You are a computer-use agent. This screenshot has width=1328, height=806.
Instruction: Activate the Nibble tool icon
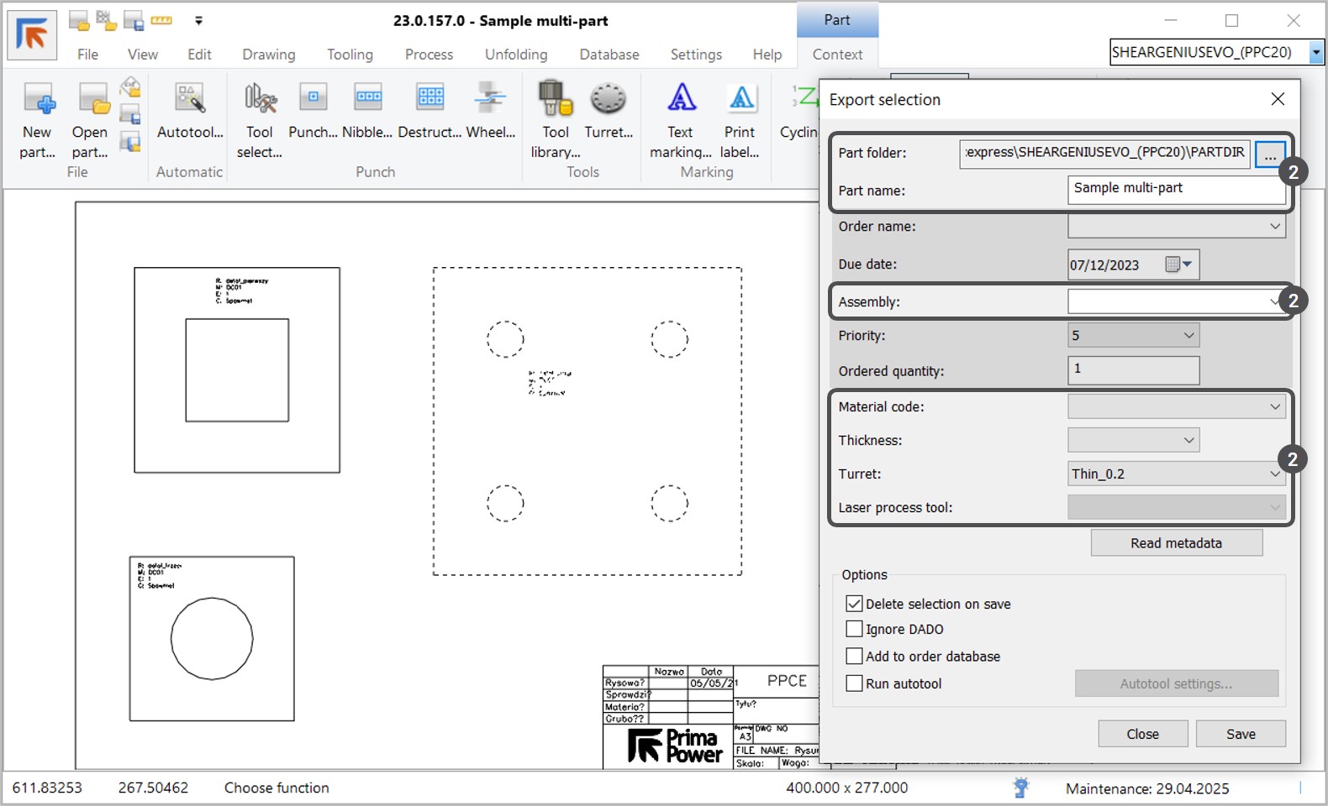pos(367,99)
